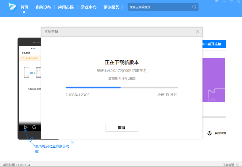Screen dimensions: 242x167
Task: Click the 手机助理 11.0.0.524 version text
Action: (16, 165)
